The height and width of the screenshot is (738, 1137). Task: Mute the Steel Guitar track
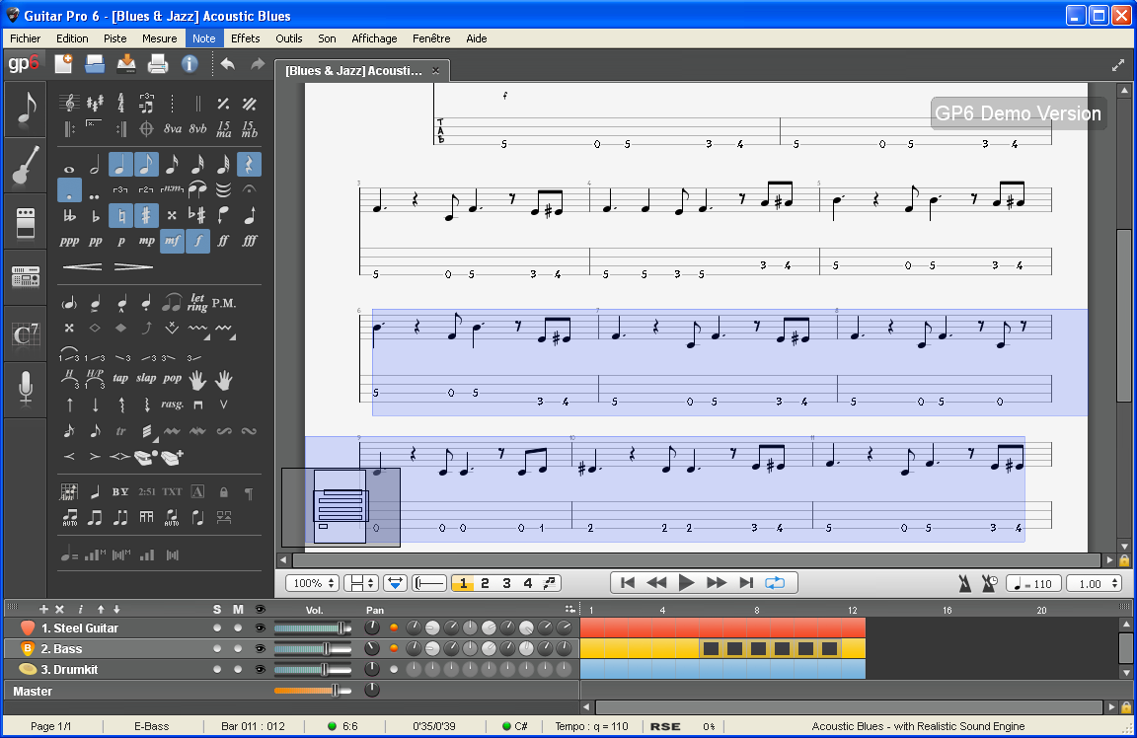click(237, 628)
